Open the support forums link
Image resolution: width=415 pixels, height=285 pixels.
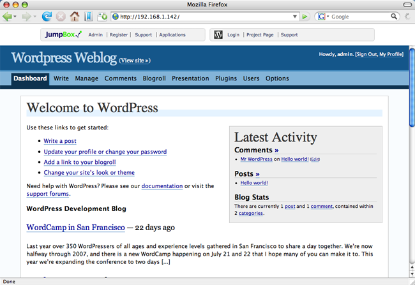(48, 194)
